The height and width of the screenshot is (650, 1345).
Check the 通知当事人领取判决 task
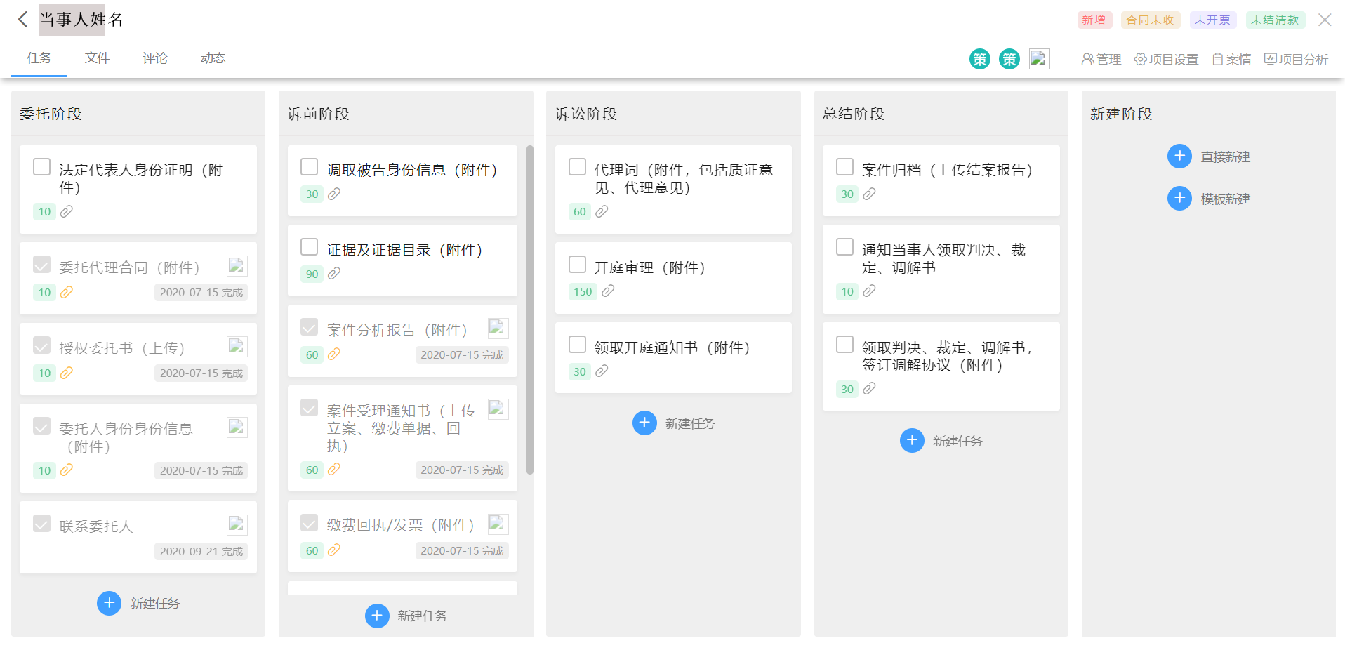[x=845, y=247]
